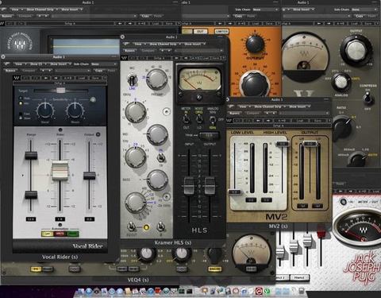Click the Waves logo in Vocal Rider toolbar
This screenshot has height=298, width=381.
click(17, 78)
